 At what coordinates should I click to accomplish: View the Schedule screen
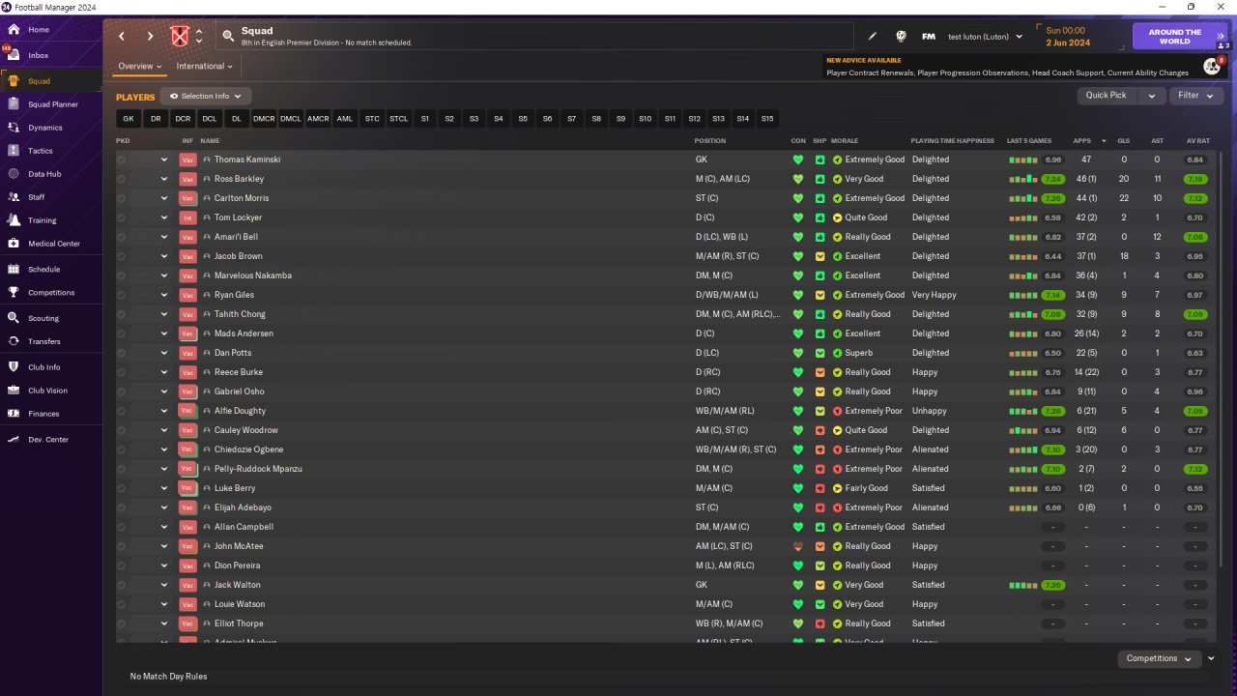(x=51, y=270)
